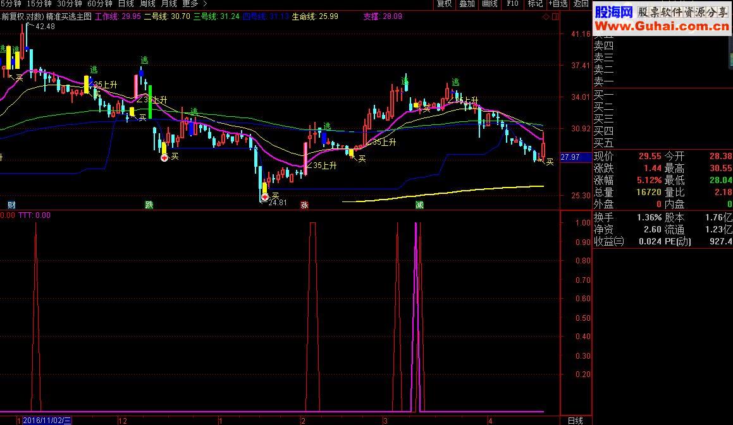The width and height of the screenshot is (733, 425).
Task: Open the 画线 drawing tools
Action: pos(490,4)
